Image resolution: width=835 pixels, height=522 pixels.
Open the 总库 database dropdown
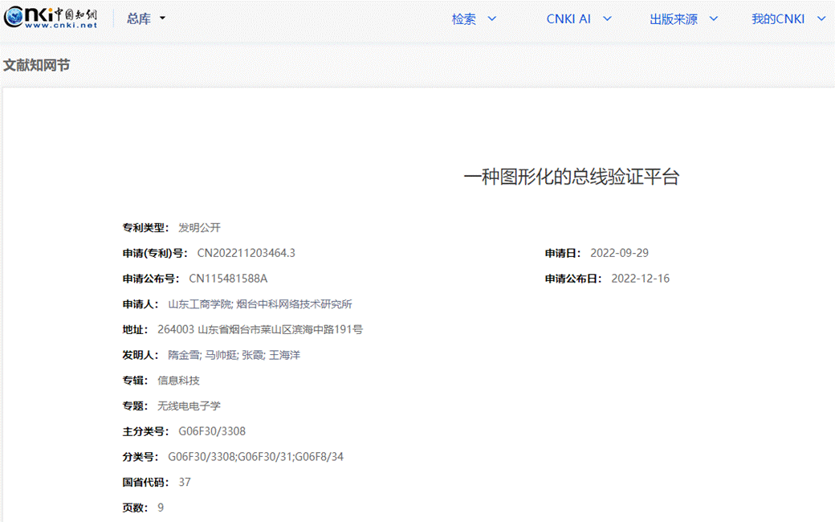(x=145, y=18)
